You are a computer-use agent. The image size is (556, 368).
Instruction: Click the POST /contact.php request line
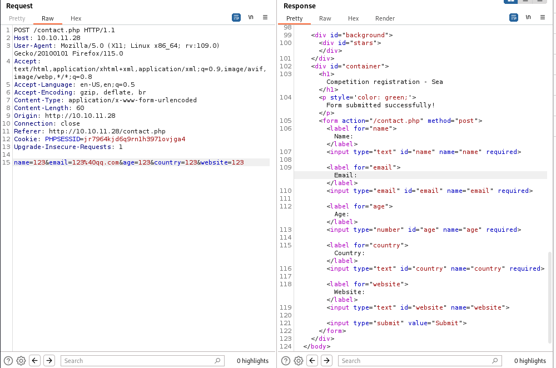pyautogui.click(x=64, y=30)
